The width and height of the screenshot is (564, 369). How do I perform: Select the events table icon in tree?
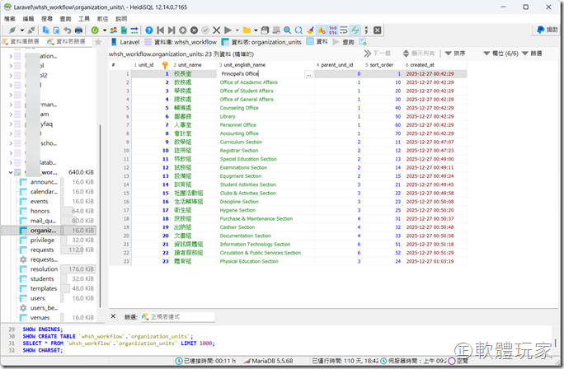[23, 201]
